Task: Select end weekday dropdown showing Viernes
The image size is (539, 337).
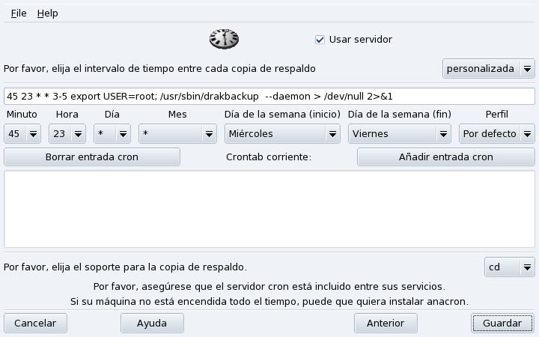Action: 400,134
